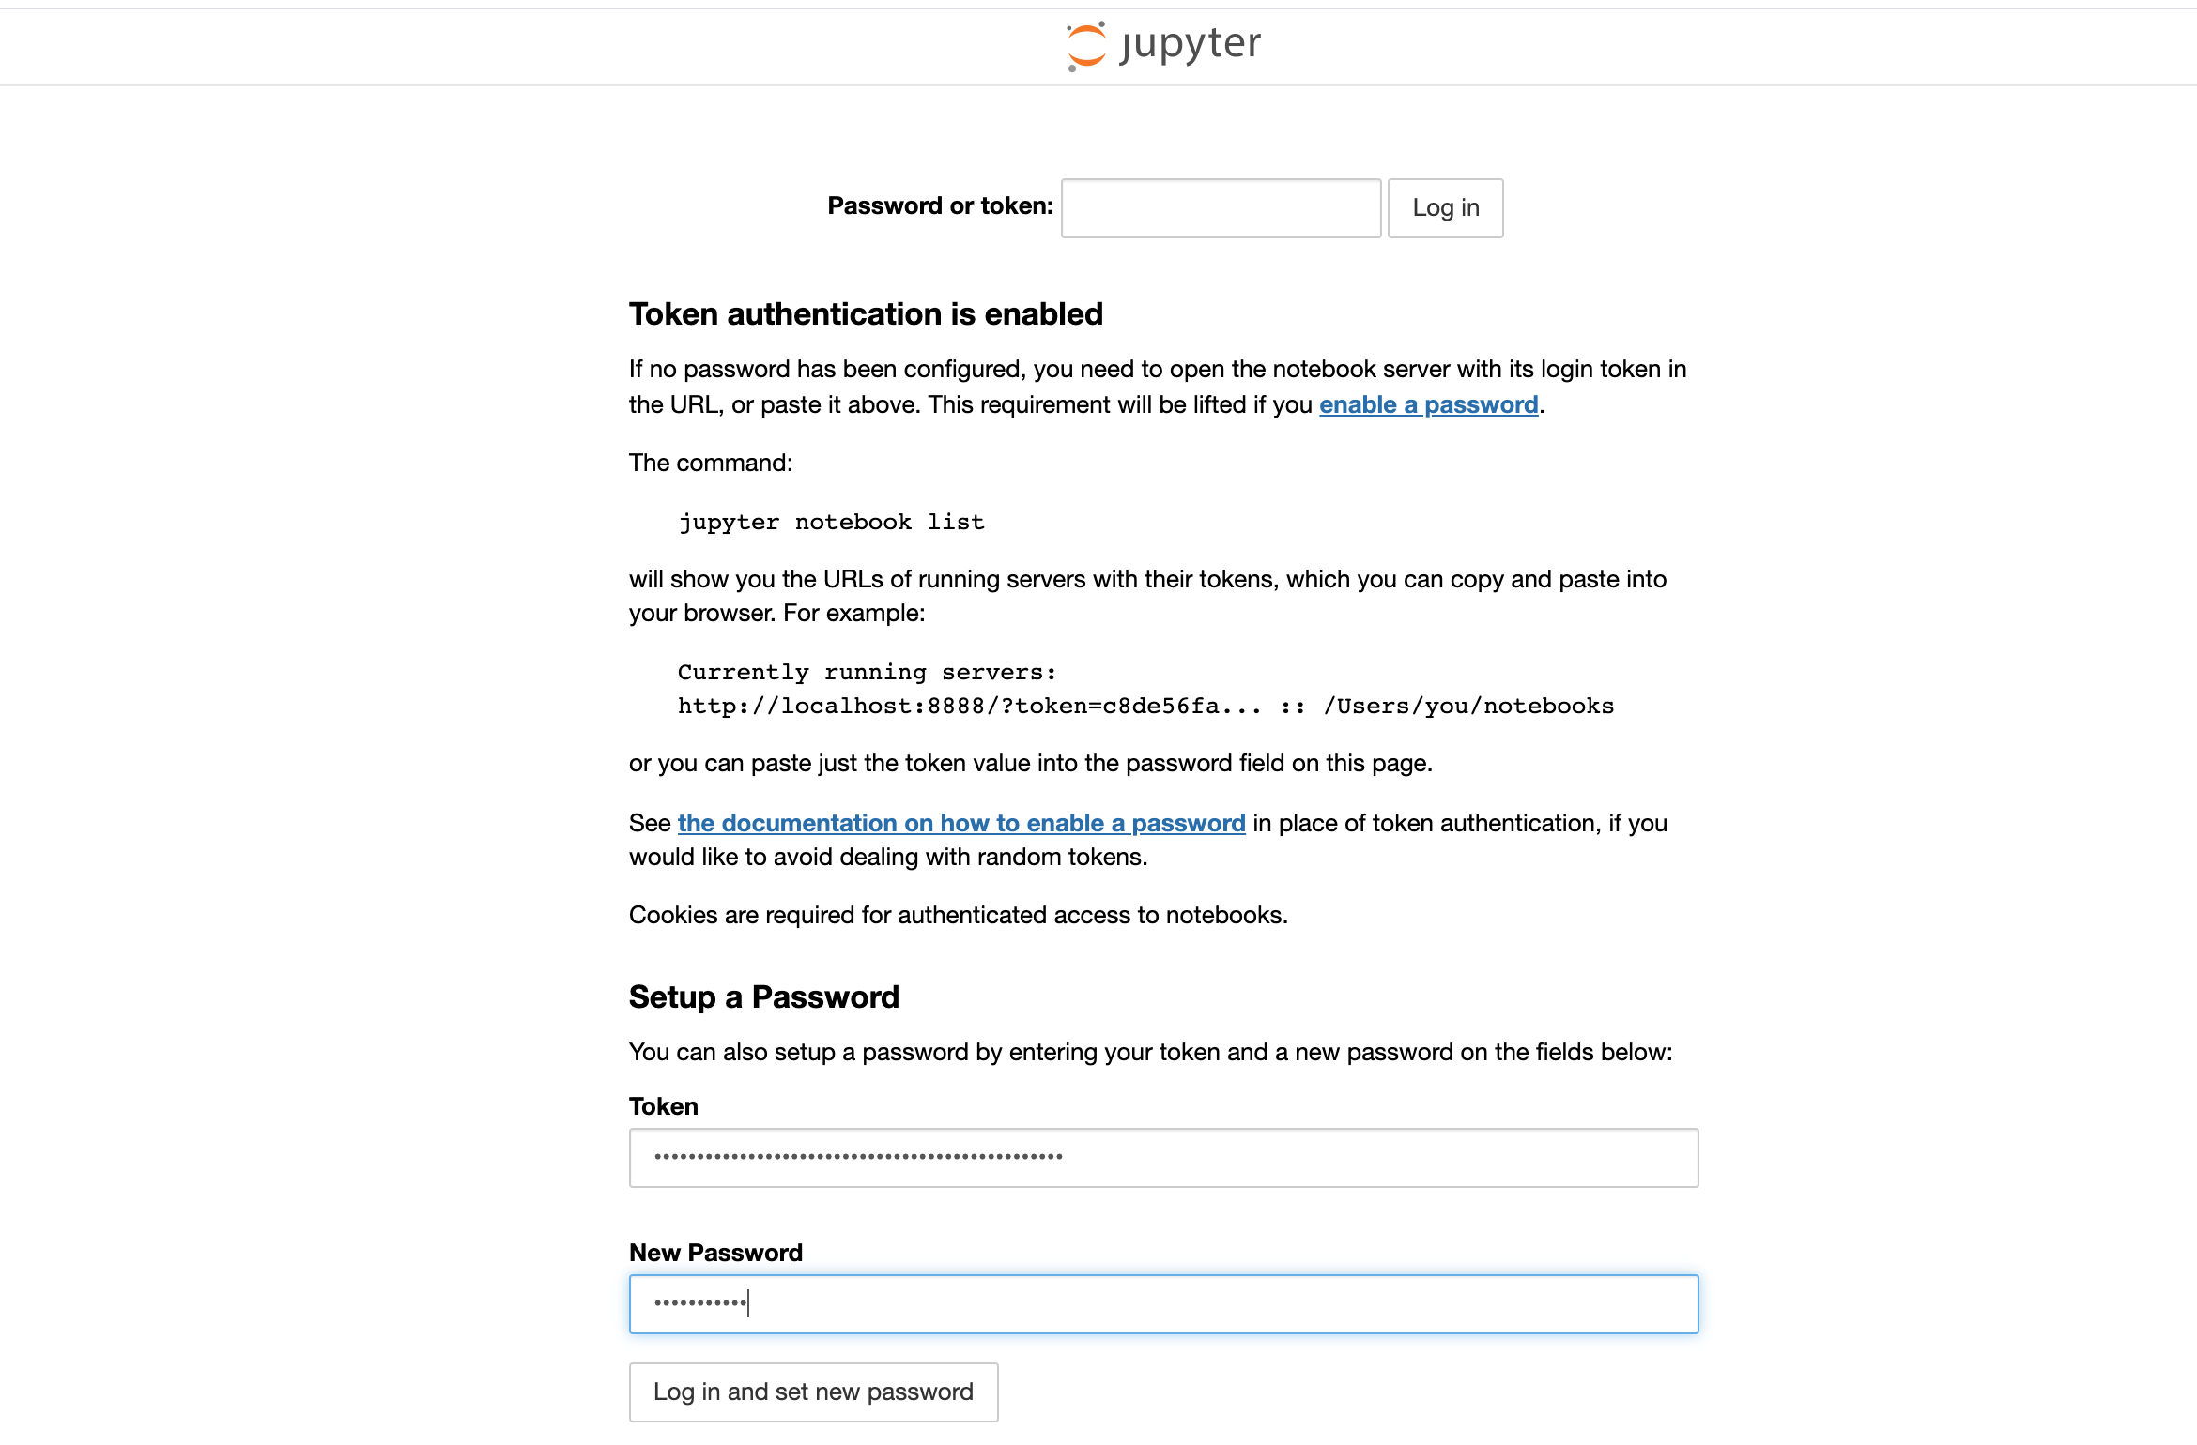Screen dimensions: 2197x1445
Task: Click the jupyter notebook list command text
Action: [x=831, y=522]
